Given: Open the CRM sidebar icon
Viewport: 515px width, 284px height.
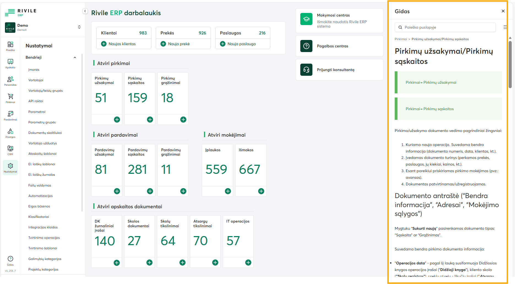Looking at the screenshot, I should (x=10, y=150).
